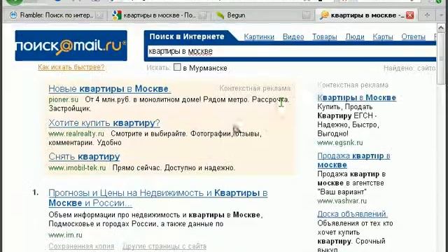Click the Begun tab leaf favicon
Viewport: 448px width, 252px height.
(x=220, y=15)
